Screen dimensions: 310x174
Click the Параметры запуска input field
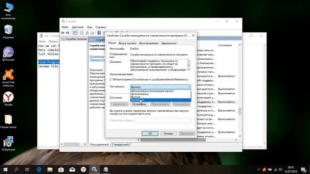click(x=163, y=120)
